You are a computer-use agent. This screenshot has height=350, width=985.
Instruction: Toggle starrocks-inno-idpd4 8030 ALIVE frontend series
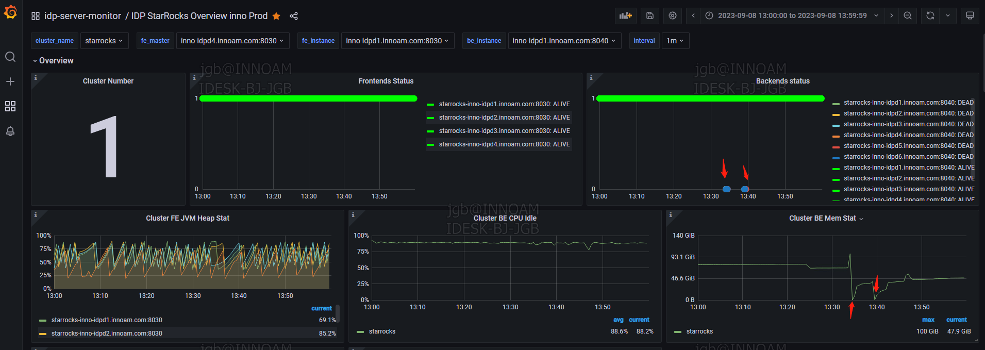(504, 144)
